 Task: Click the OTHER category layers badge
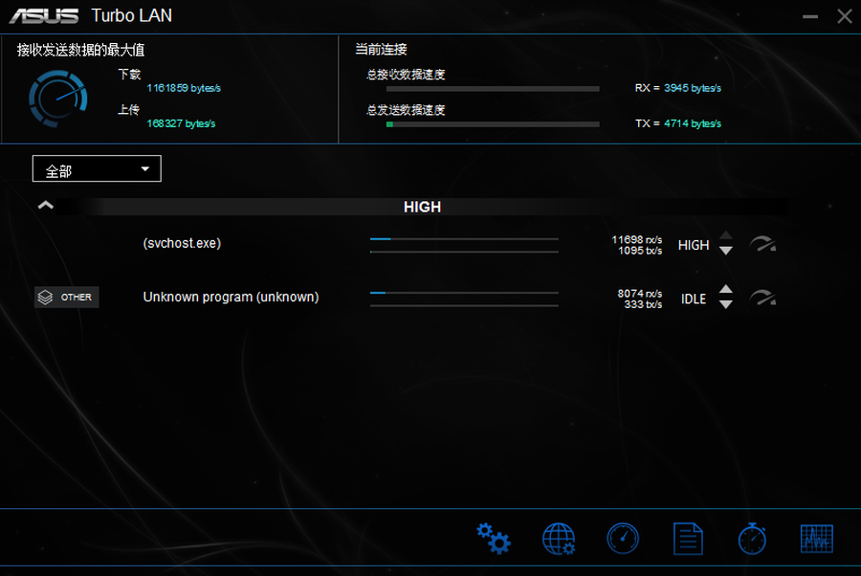67,298
